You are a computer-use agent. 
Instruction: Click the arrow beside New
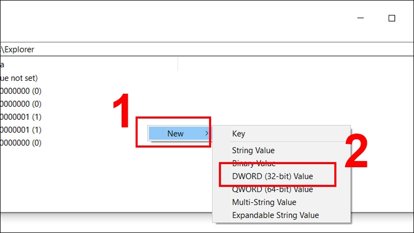coord(207,134)
